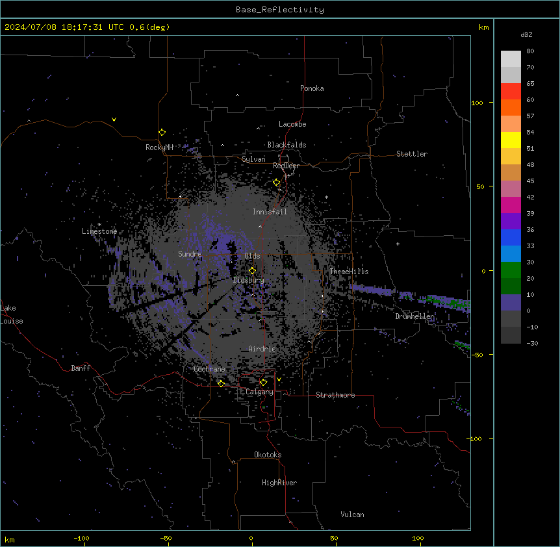
Task: Click the purple 10 dBZ legend swatch
Action: 511,303
